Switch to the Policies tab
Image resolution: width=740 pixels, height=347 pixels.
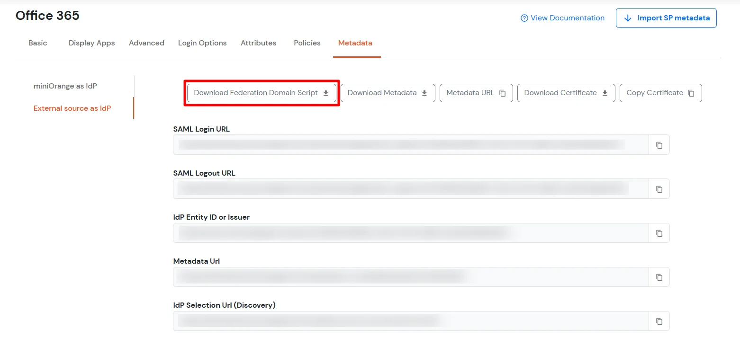(307, 43)
